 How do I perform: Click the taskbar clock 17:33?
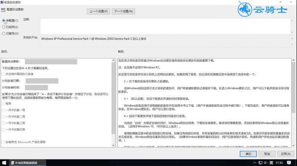click(x=279, y=163)
